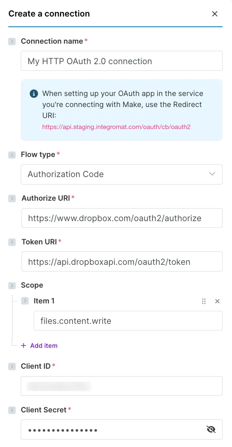Toggle Client Secret visibility eye icon
Screen dimensions: 232x447
(211, 429)
